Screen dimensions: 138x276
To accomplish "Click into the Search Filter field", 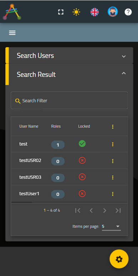I will (69, 100).
